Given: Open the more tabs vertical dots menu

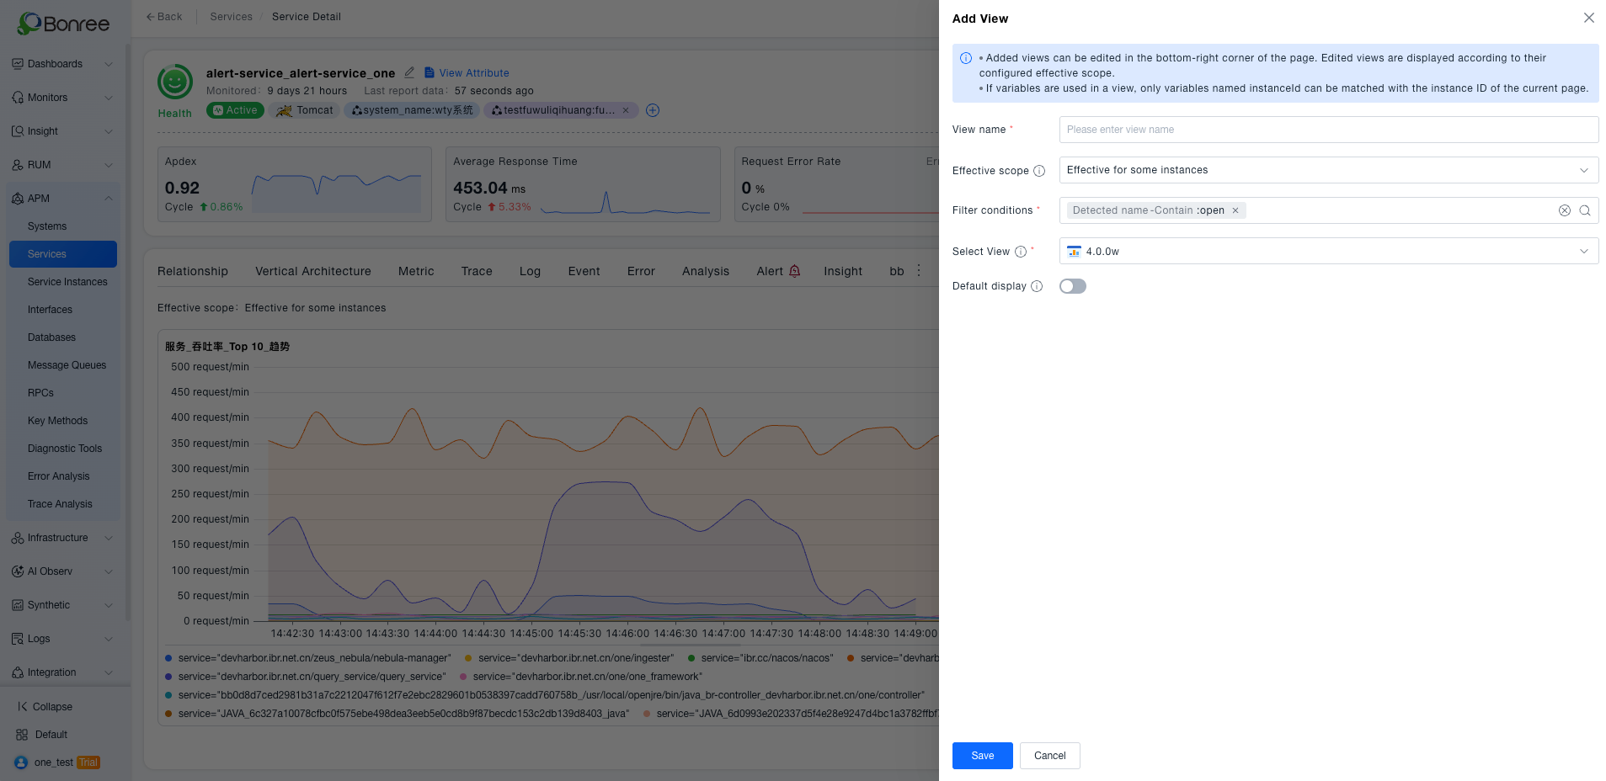Looking at the screenshot, I should click(919, 271).
